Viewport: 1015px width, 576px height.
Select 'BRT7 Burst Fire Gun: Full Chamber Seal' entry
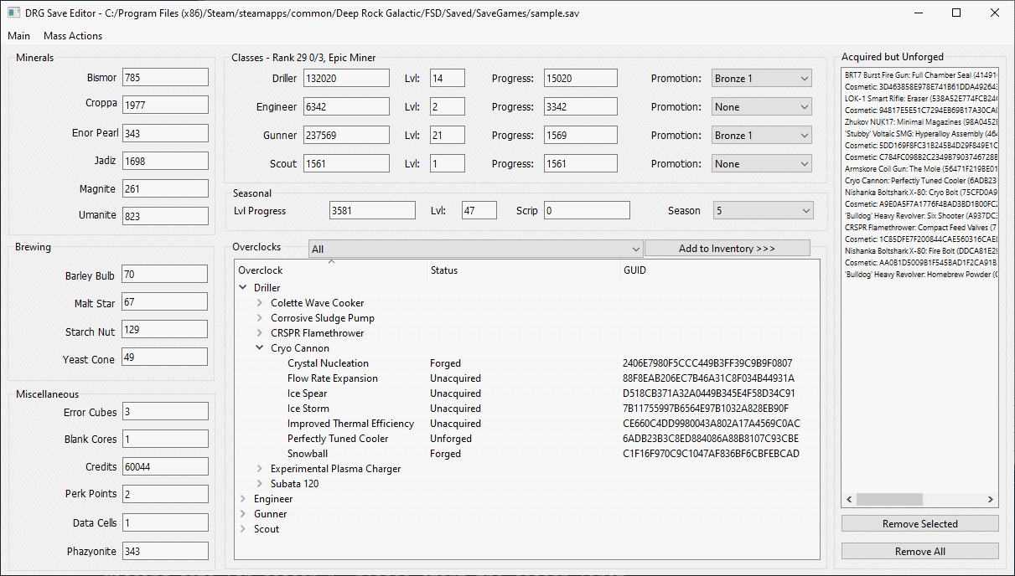920,75
